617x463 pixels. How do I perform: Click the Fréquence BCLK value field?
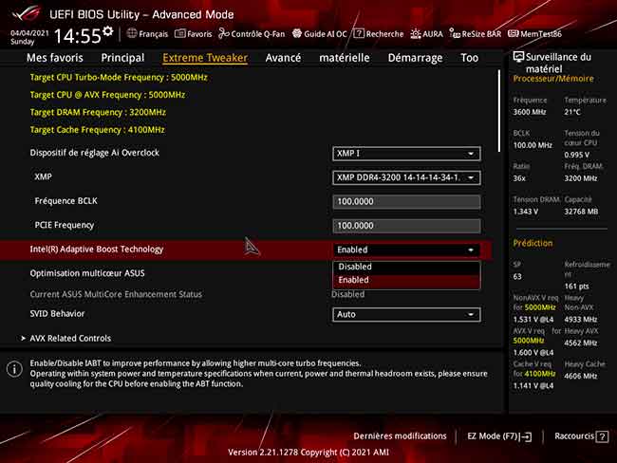[x=405, y=201]
